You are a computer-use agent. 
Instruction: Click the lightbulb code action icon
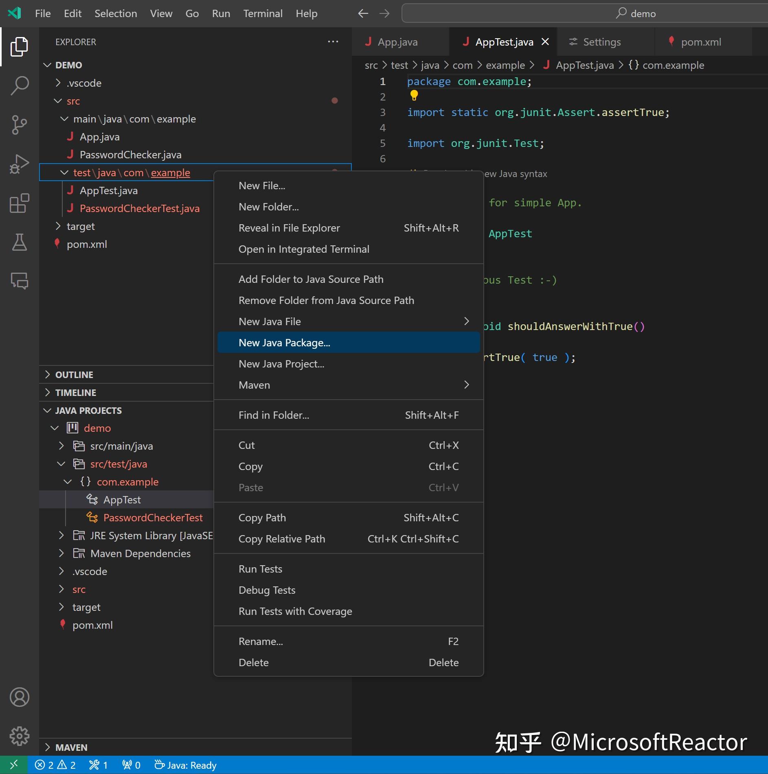point(414,96)
